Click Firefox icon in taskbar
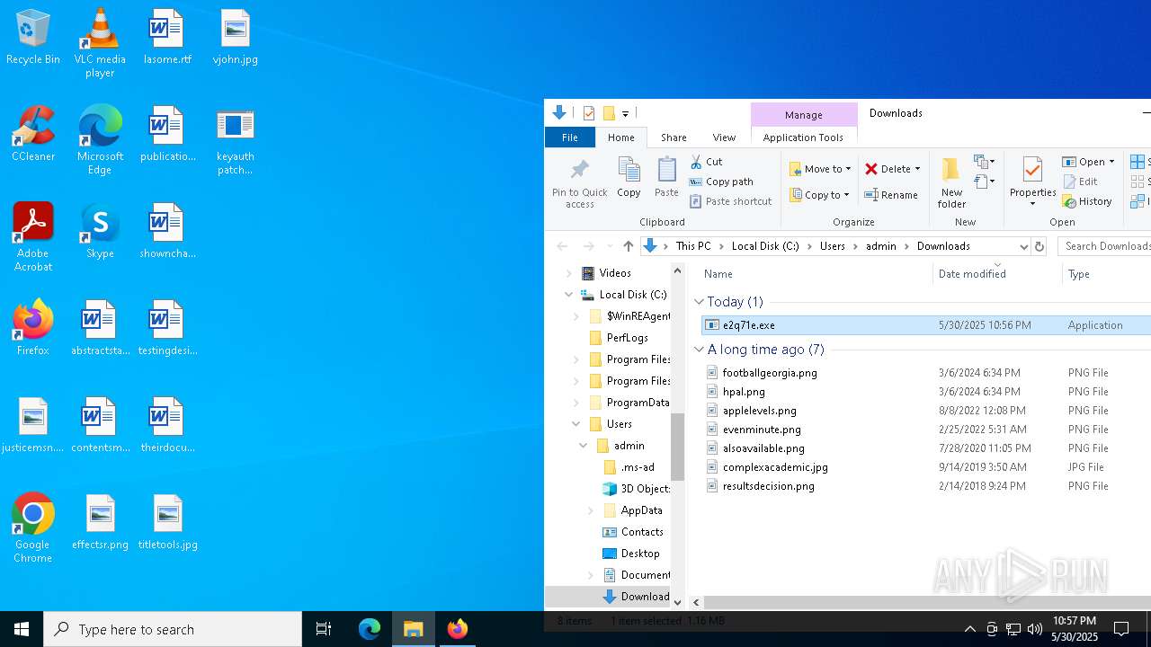 pyautogui.click(x=458, y=629)
